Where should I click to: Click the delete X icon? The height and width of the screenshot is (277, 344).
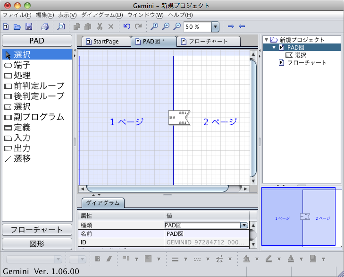point(111,26)
